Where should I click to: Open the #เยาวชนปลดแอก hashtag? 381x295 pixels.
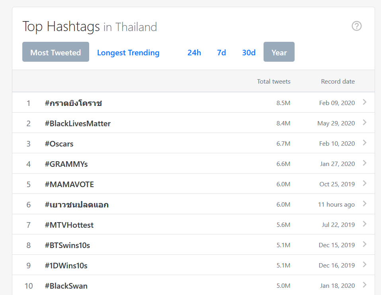coord(76,205)
